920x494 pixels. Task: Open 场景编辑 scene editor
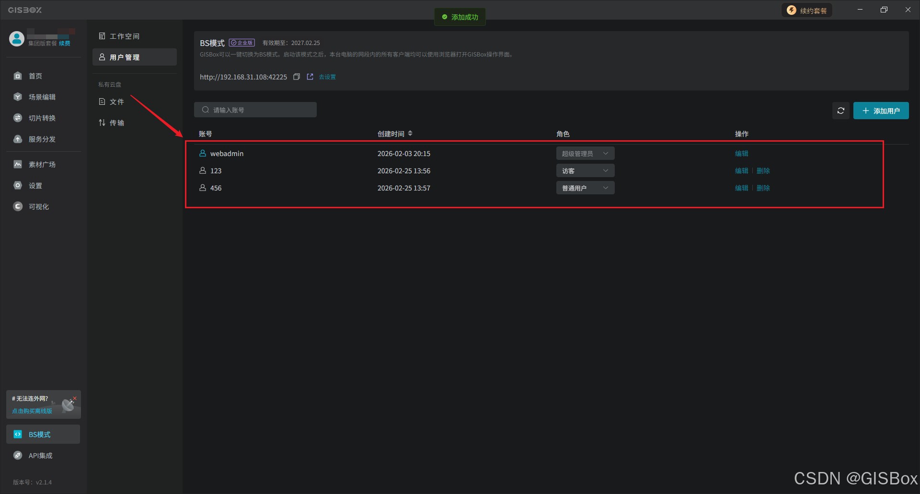point(43,97)
